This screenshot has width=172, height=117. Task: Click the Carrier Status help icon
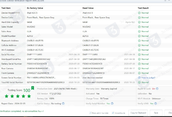point(63,104)
